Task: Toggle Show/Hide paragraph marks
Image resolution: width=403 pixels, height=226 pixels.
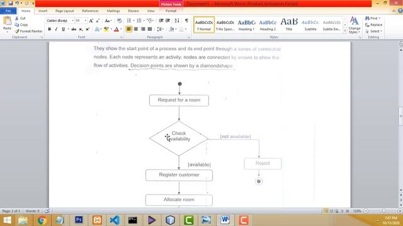Action: [186, 21]
